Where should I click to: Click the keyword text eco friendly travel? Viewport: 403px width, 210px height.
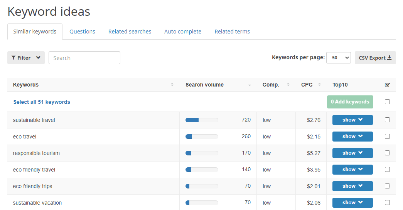[34, 170]
